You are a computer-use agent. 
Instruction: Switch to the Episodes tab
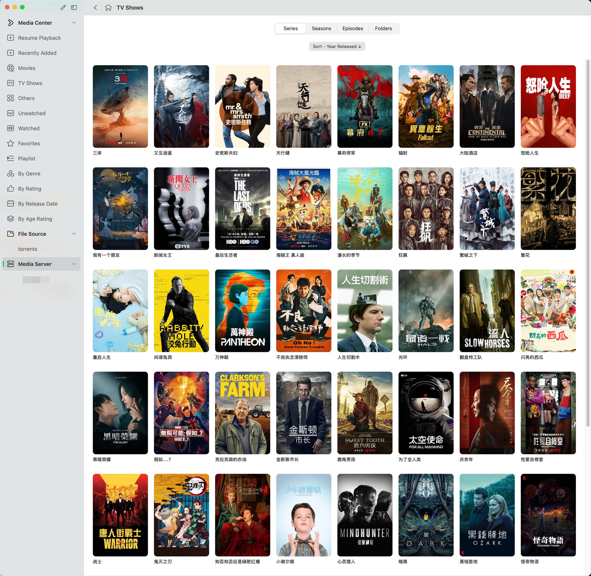[x=352, y=29]
